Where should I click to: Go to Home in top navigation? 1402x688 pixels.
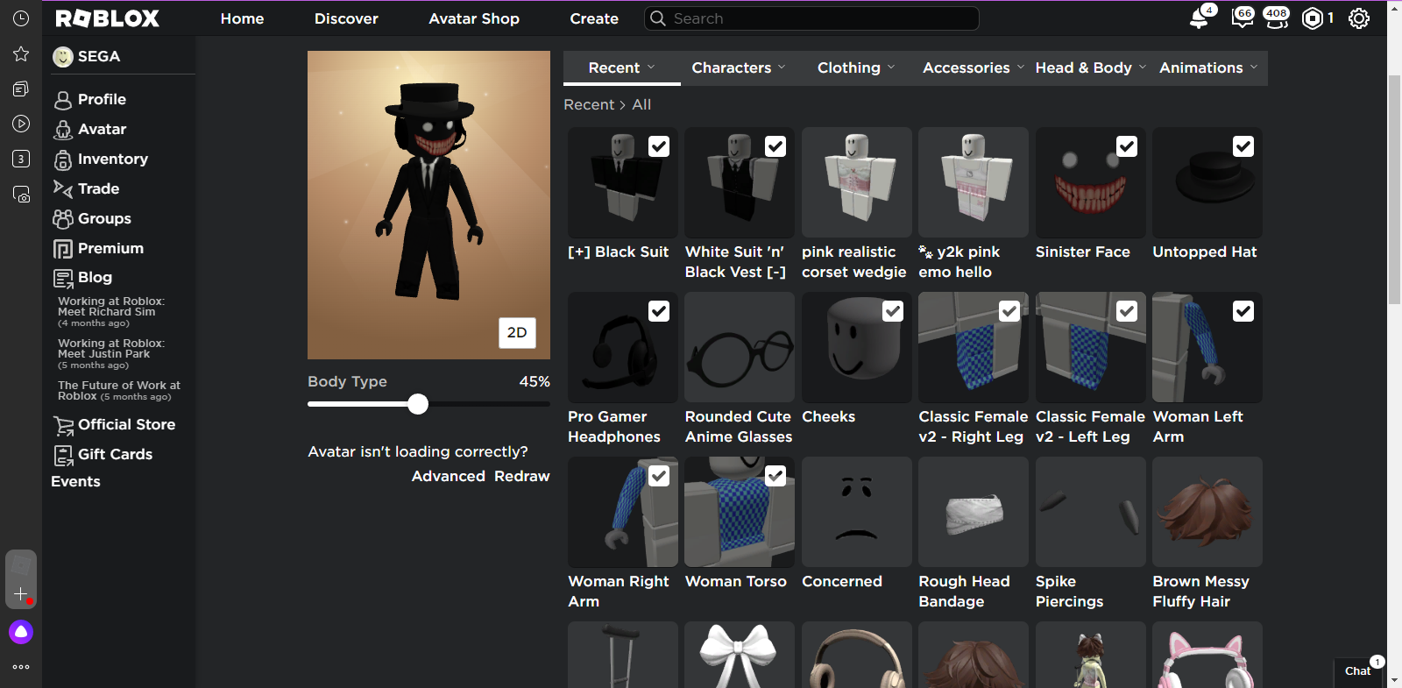coord(243,18)
